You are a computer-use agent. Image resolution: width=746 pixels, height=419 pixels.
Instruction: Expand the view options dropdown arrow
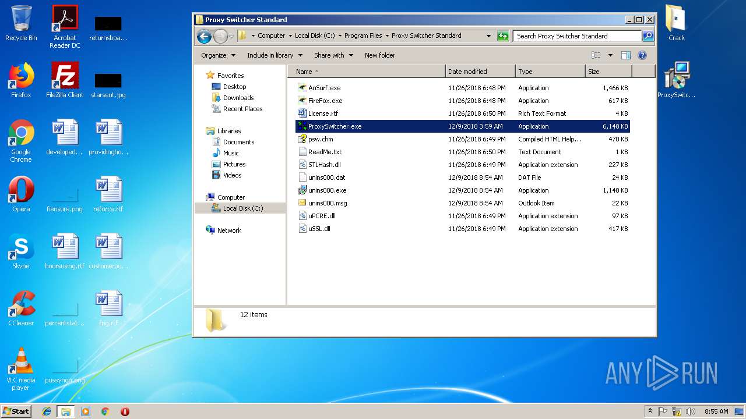[x=610, y=55]
